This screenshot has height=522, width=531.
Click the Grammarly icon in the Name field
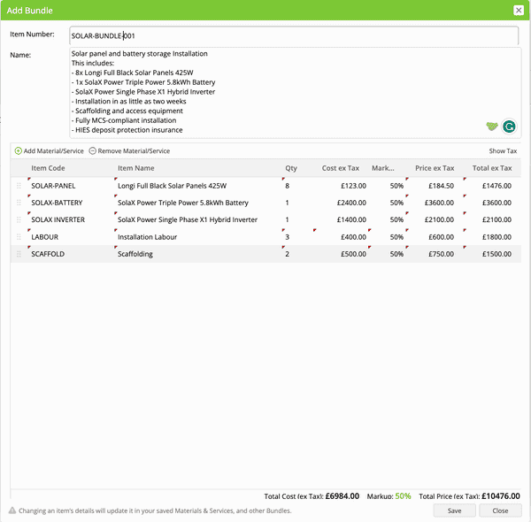coord(509,127)
